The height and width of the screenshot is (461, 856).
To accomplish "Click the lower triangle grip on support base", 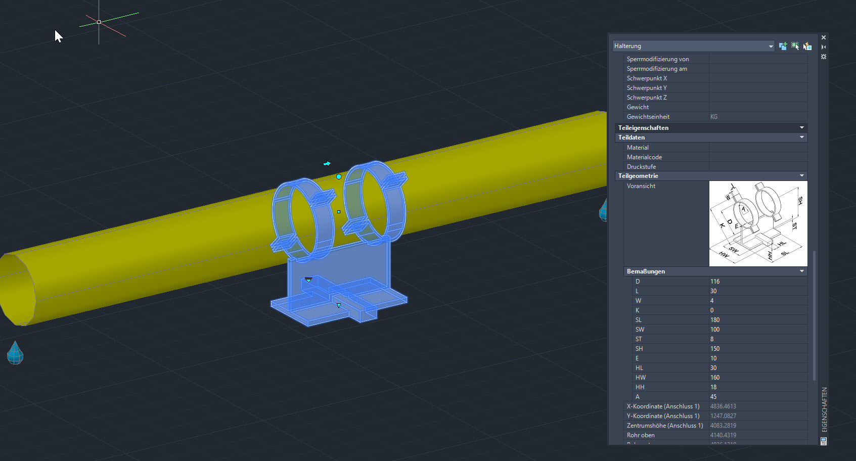I will (339, 305).
